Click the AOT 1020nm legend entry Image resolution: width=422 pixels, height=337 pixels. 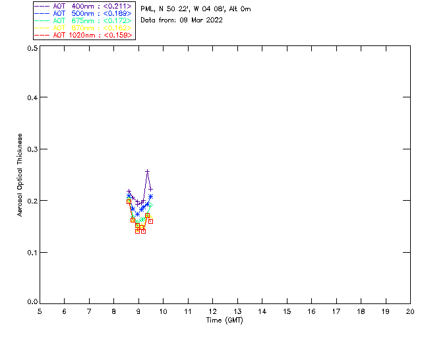click(x=84, y=35)
